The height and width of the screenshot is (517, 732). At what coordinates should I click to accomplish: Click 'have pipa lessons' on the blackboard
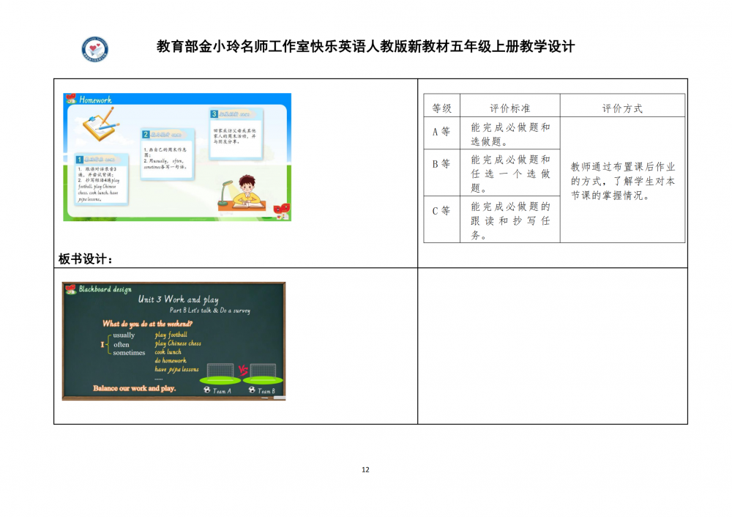176,369
